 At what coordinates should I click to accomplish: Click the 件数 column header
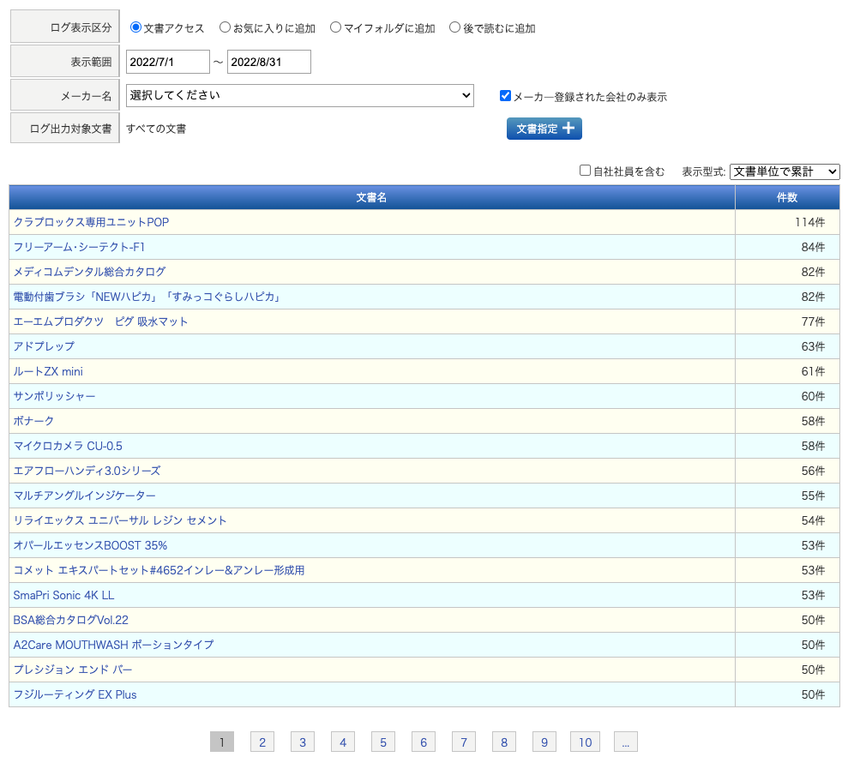(787, 197)
